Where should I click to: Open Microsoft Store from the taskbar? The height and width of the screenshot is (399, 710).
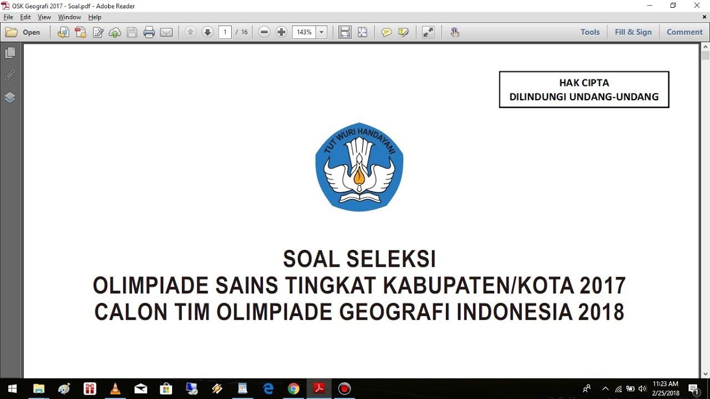click(x=166, y=389)
